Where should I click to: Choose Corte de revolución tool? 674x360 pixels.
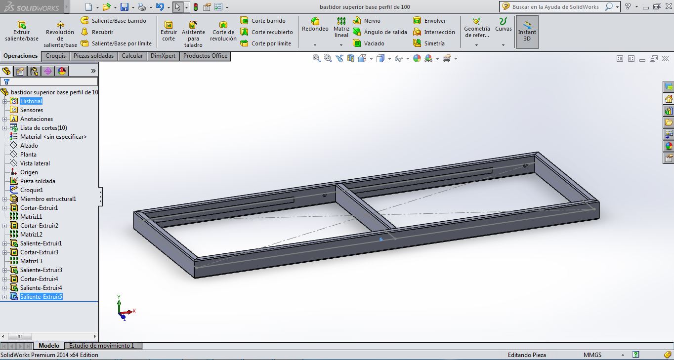tap(223, 31)
